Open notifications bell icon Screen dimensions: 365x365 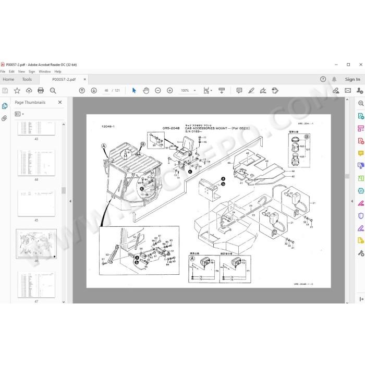(x=334, y=79)
